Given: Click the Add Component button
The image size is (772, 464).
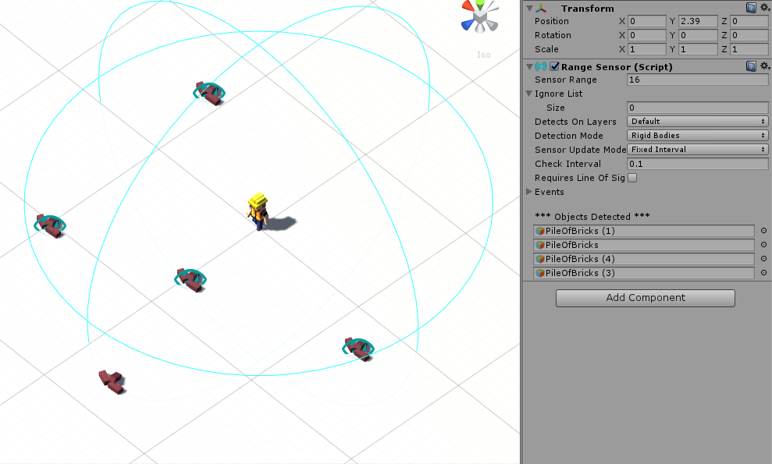Looking at the screenshot, I should pyautogui.click(x=646, y=298).
